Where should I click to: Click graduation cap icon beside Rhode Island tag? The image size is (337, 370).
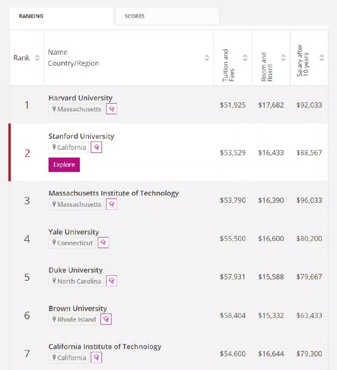[106, 319]
